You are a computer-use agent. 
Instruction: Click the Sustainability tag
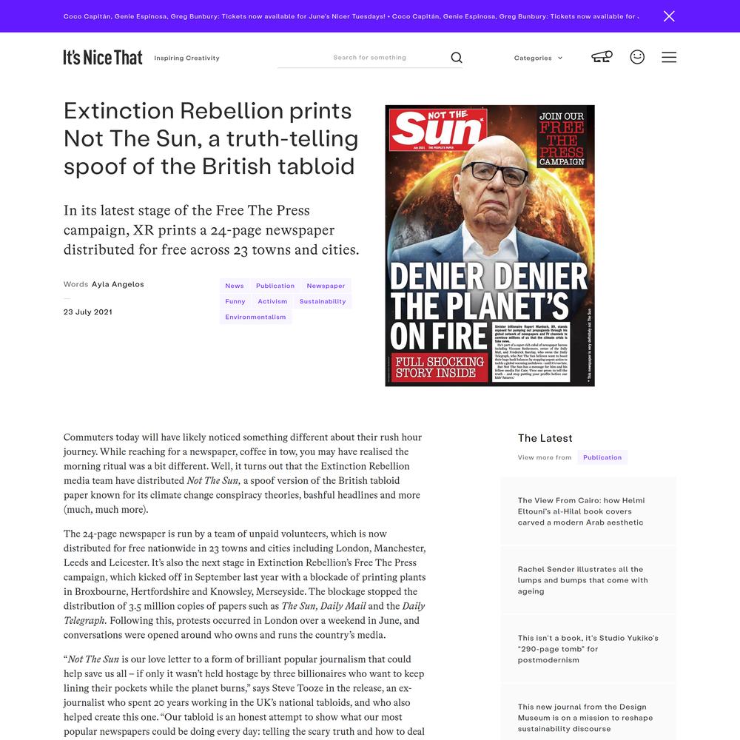point(323,302)
